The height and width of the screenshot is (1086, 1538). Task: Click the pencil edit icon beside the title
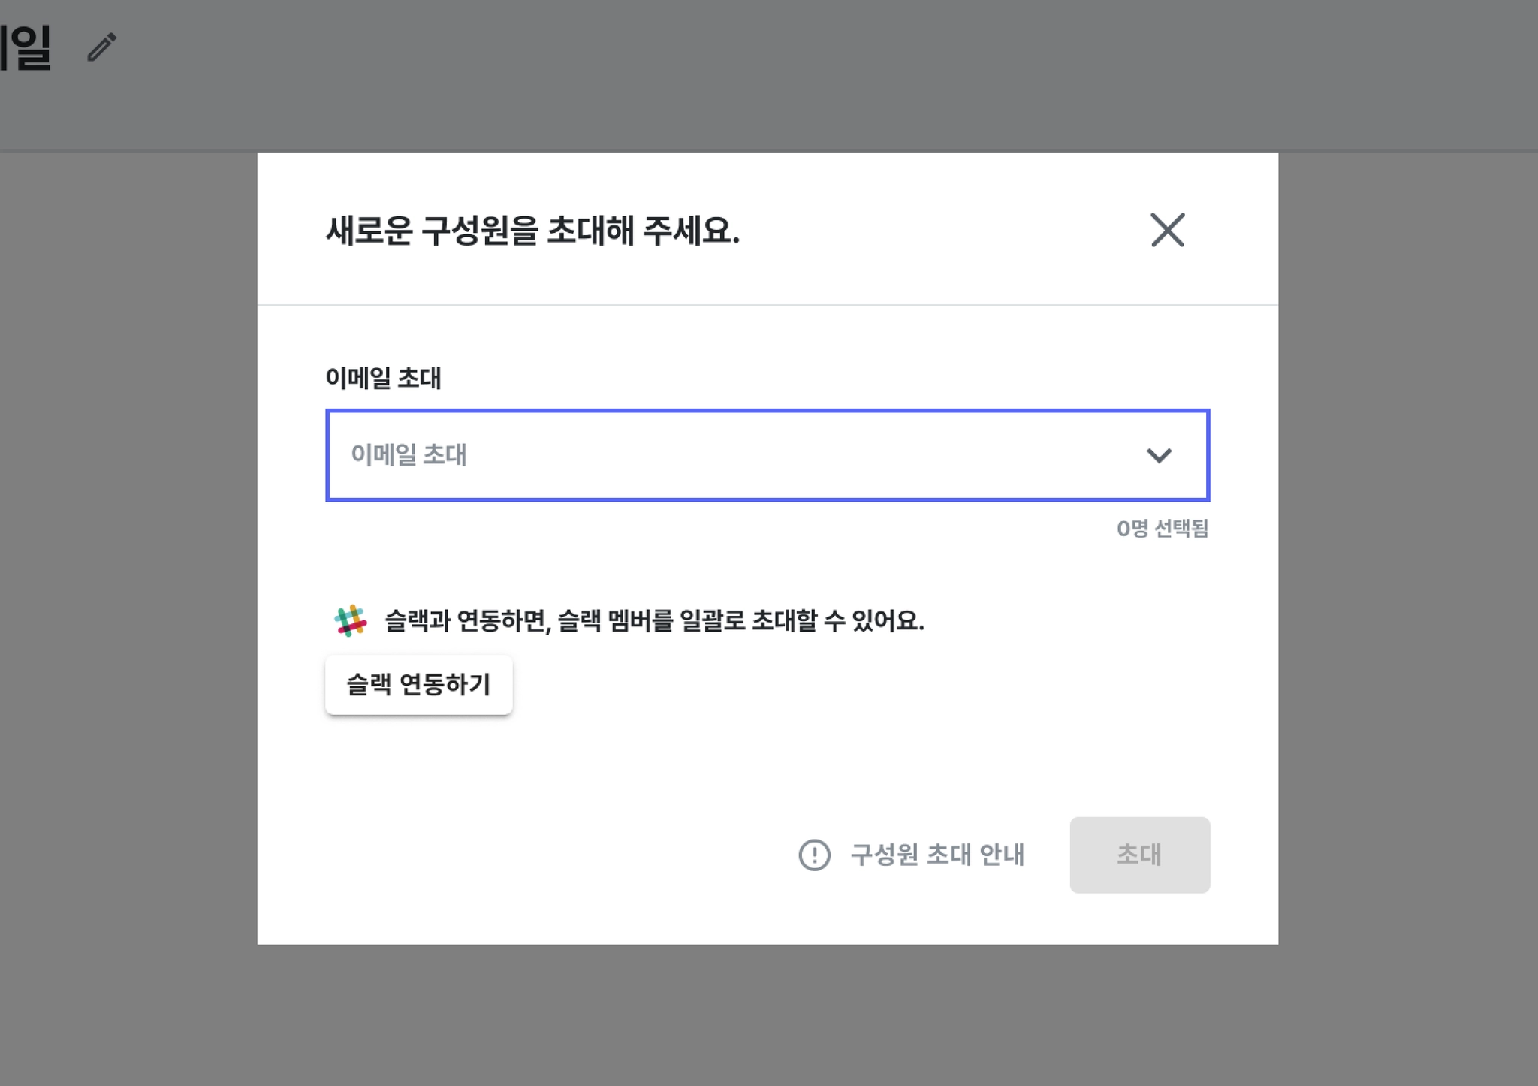click(101, 47)
